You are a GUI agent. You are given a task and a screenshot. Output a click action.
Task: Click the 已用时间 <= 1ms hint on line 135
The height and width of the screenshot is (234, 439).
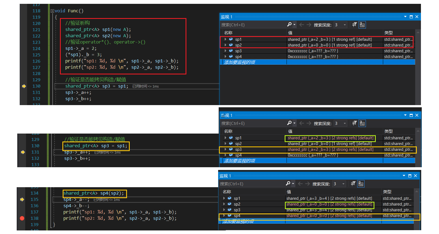(107, 200)
